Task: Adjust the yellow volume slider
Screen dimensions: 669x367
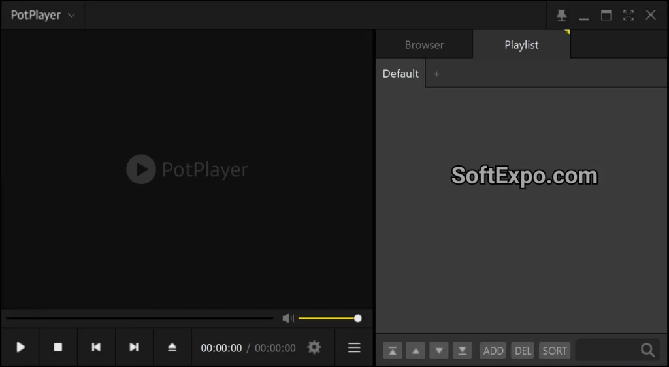Action: click(330, 319)
